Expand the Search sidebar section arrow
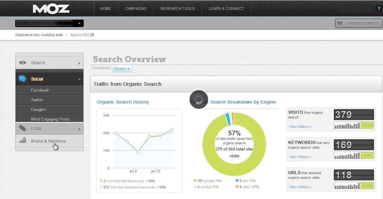 [x=79, y=63]
